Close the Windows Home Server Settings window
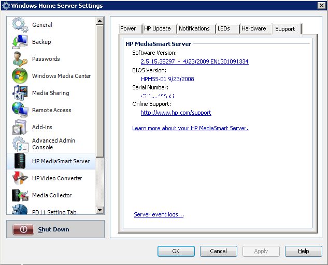328x265 pixels. click(321, 5)
